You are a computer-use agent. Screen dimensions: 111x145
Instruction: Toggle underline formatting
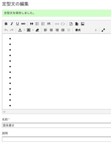click(x=17, y=24)
